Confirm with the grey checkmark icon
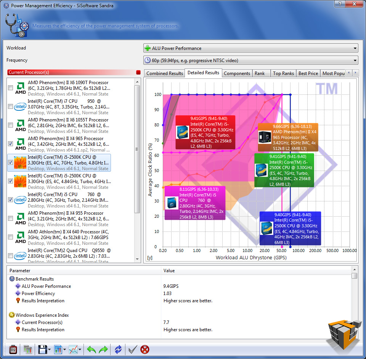 click(x=133, y=349)
